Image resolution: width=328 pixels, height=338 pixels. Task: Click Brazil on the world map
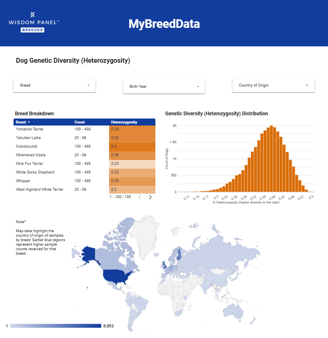[140, 303]
